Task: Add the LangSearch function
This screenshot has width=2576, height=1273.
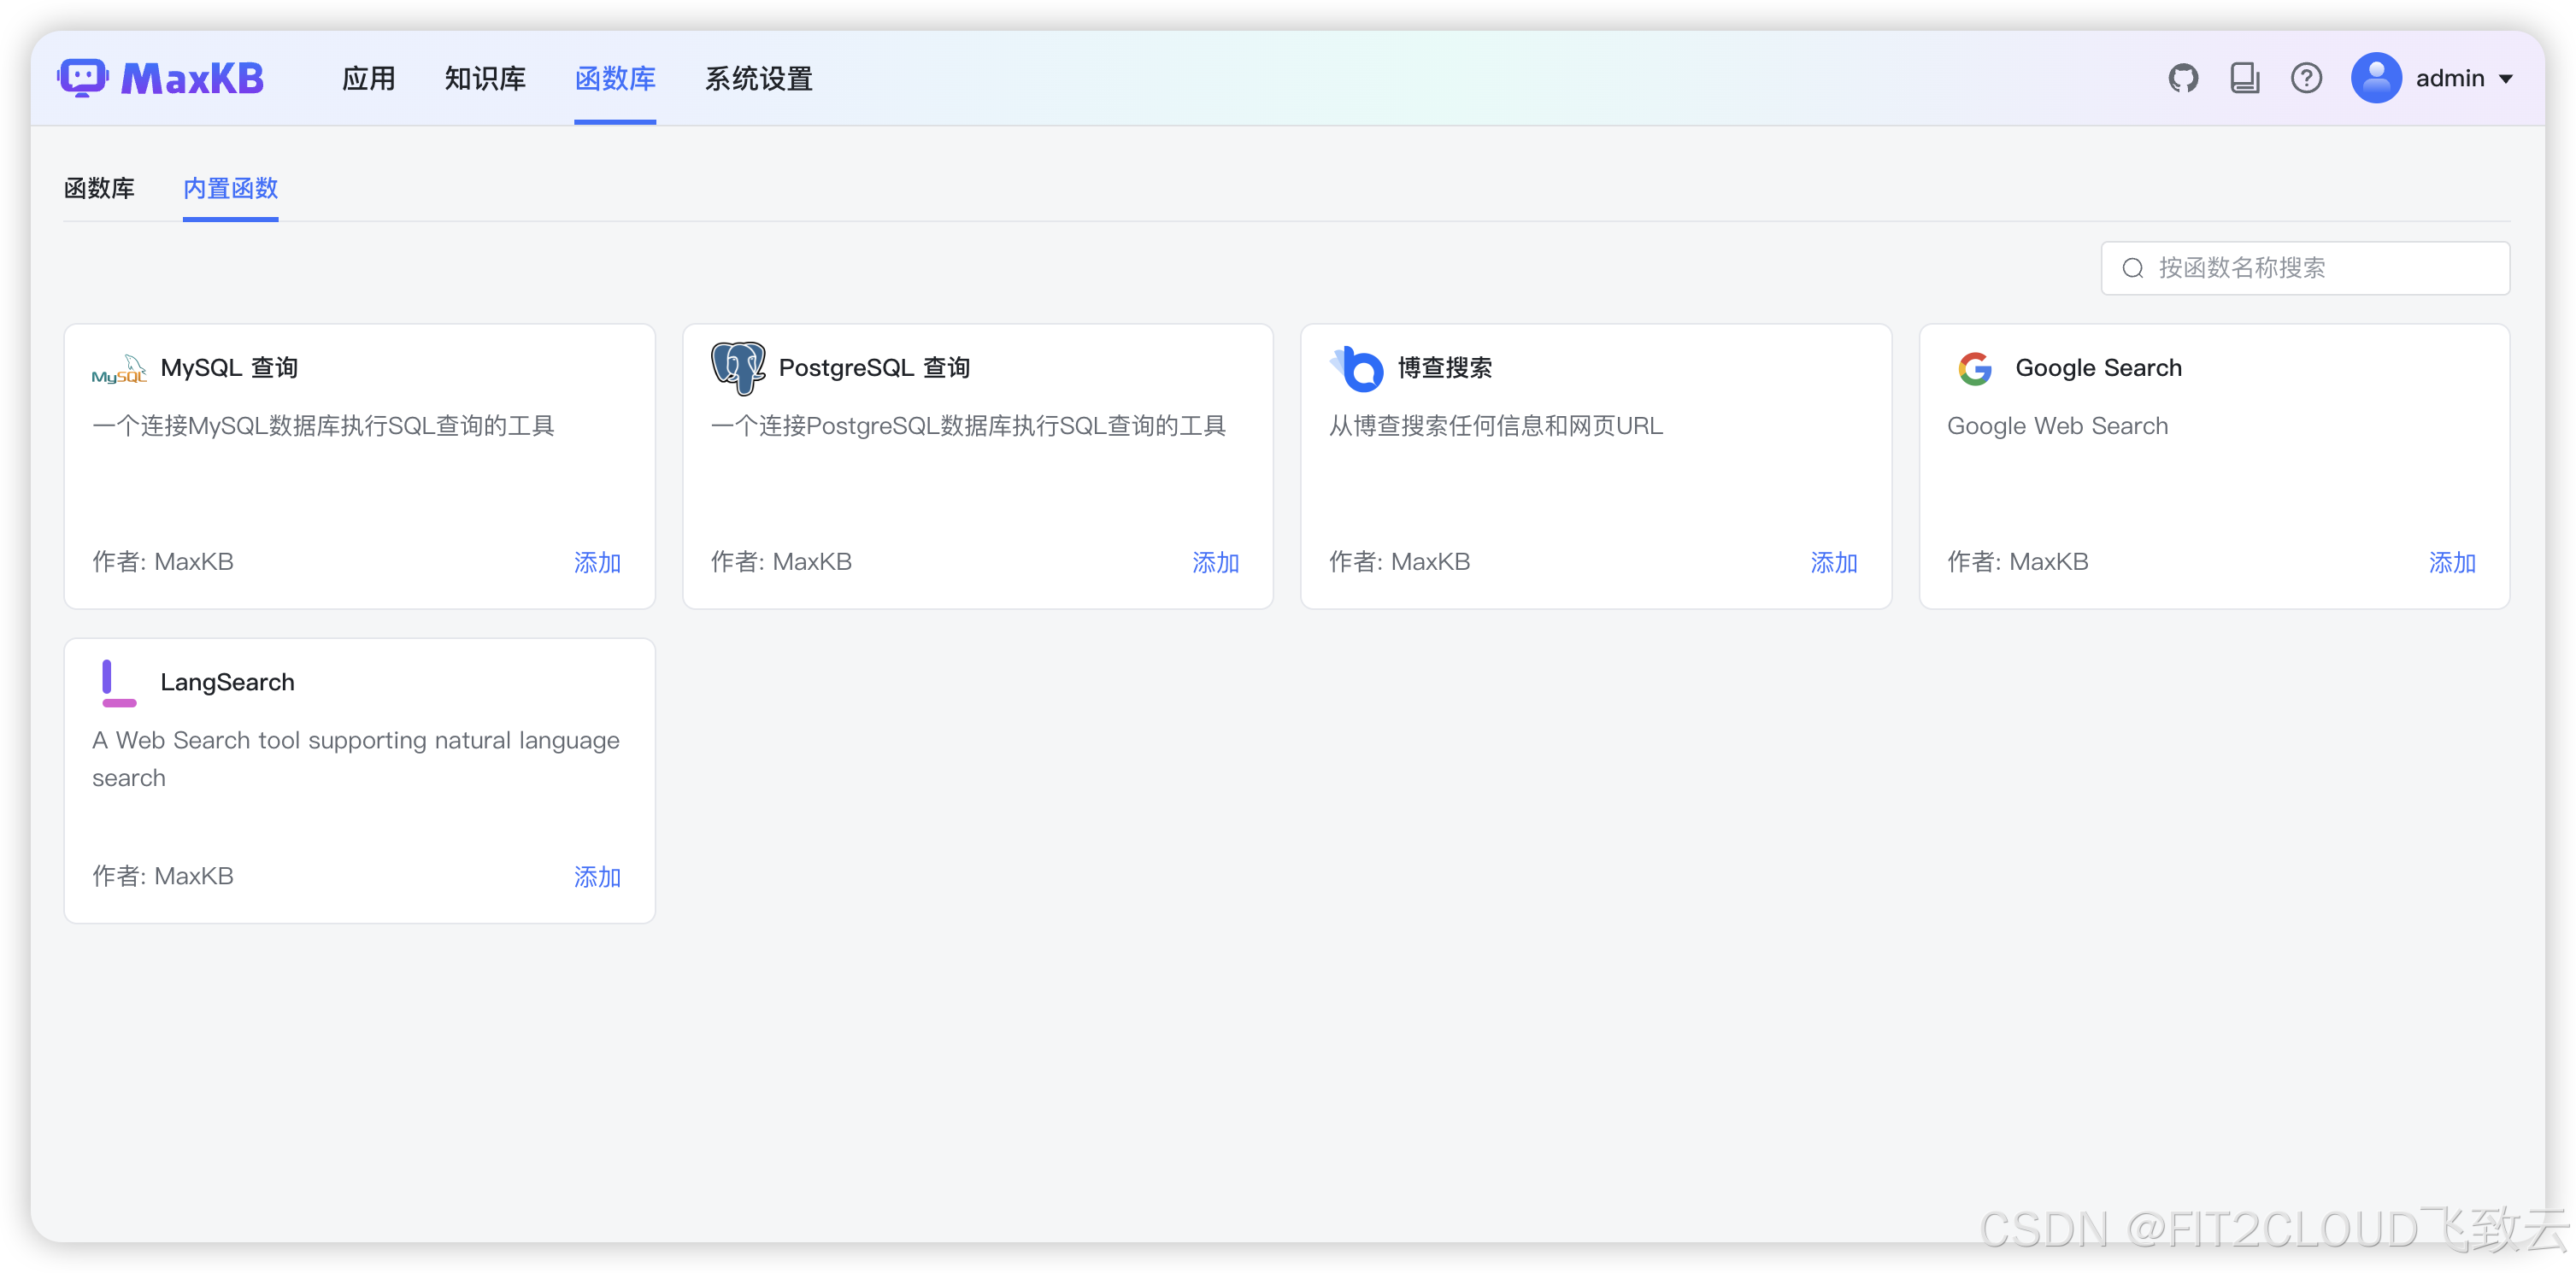Action: point(597,877)
